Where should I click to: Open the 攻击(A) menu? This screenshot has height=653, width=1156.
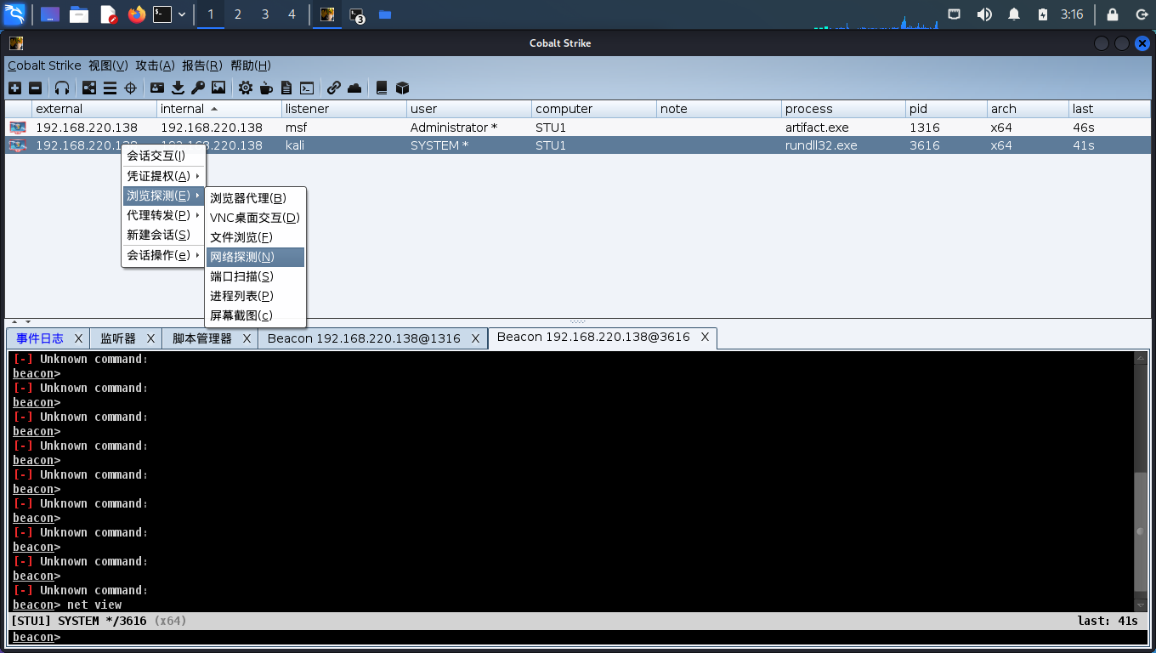tap(155, 65)
